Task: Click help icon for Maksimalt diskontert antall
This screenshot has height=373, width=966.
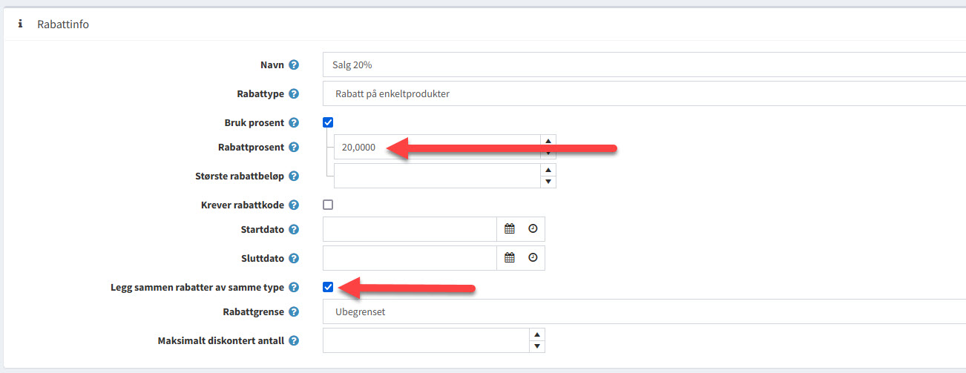Action: [x=294, y=341]
